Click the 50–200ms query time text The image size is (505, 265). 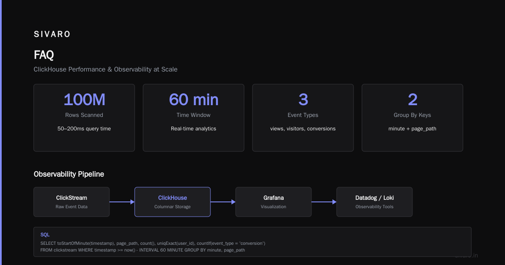(84, 129)
